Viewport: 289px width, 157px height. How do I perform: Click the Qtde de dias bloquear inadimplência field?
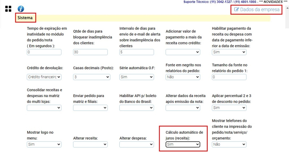tap(90, 52)
